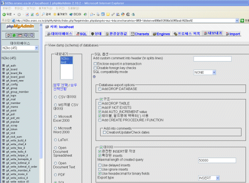The width and height of the screenshot is (249, 183).
Task: Tick the Add DROP TABLE checkbox
Action: coord(100,103)
